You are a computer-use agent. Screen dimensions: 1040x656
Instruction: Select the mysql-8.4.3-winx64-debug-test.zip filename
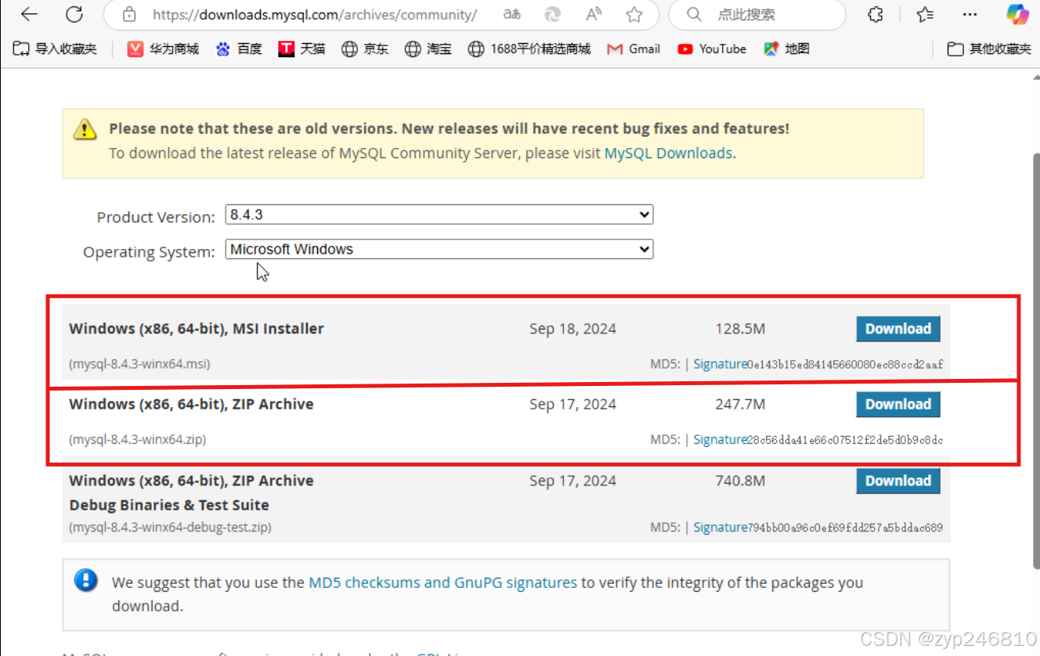(170, 528)
